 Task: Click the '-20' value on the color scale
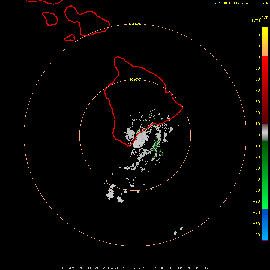pos(256,157)
